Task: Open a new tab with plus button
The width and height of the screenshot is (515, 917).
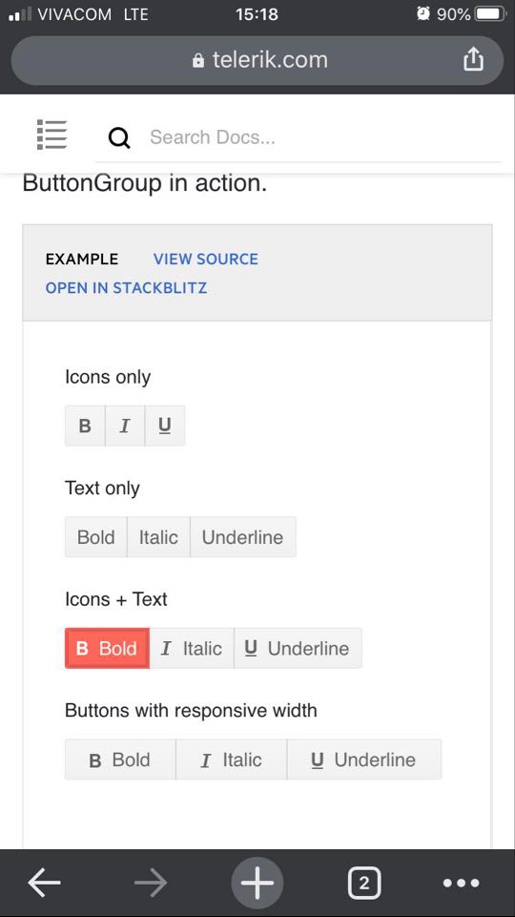Action: click(257, 882)
